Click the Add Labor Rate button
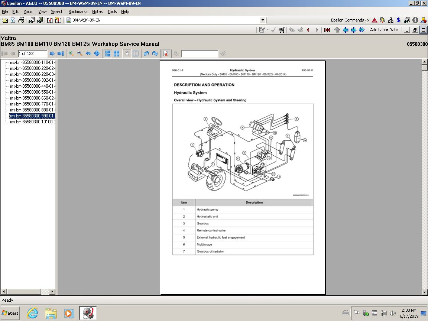 (x=384, y=30)
